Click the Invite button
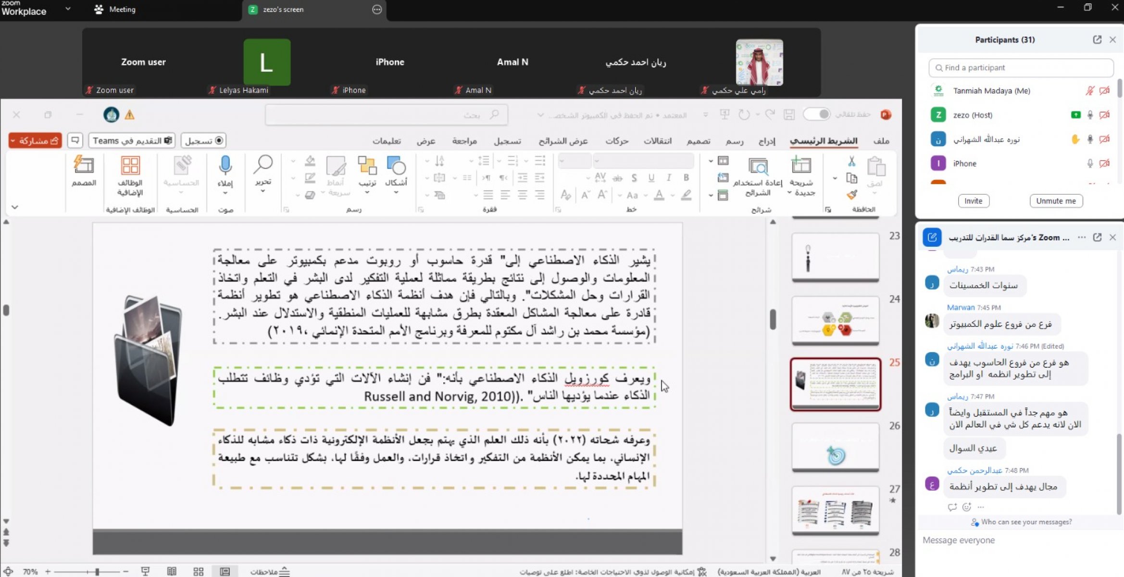Viewport: 1124px width, 577px height. (973, 201)
